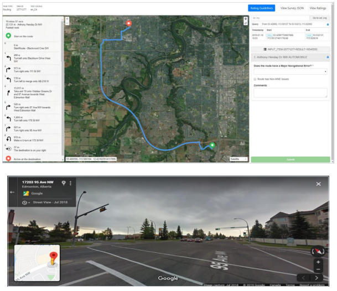This screenshot has width=337, height=291.
Task: Select the green 'Start on the route' marker
Action: (x=8, y=36)
